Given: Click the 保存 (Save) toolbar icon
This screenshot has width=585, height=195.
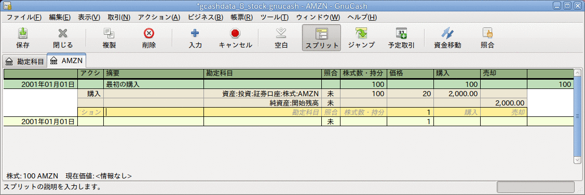Looking at the screenshot, I should (x=23, y=34).
